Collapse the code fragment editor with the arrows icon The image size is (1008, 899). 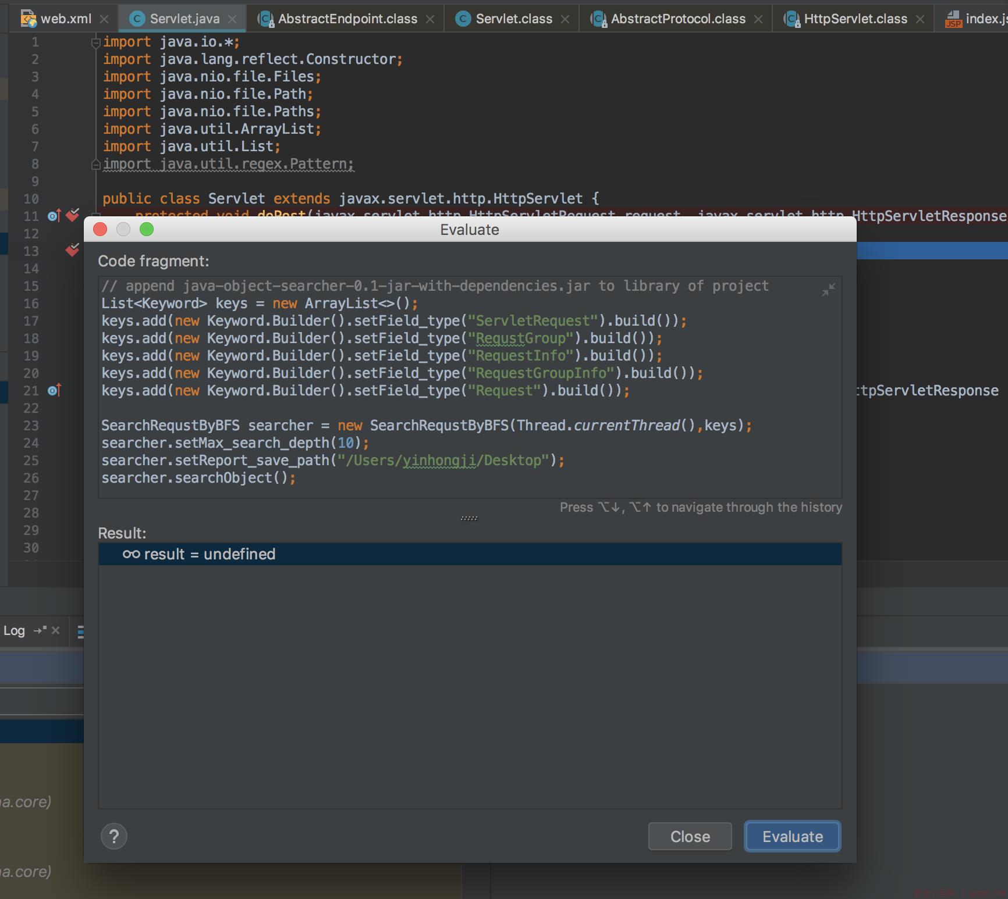point(828,290)
